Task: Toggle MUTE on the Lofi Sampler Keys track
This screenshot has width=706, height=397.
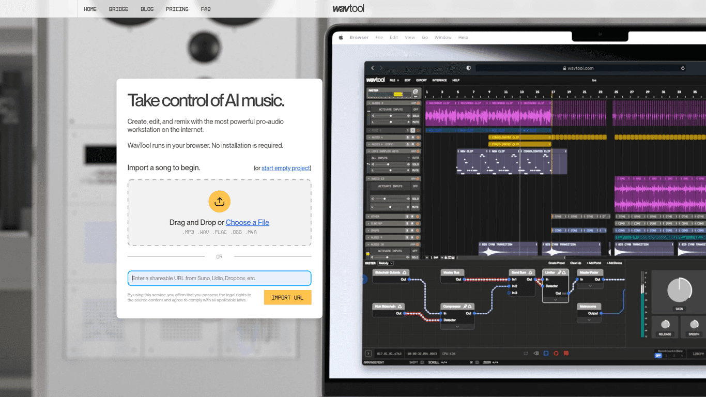Action: coord(416,170)
